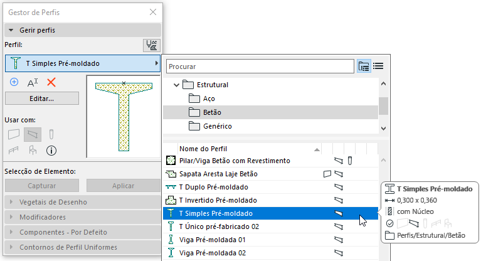This screenshot has height=261, width=481.
Task: Click the rename profile icon
Action: click(33, 83)
